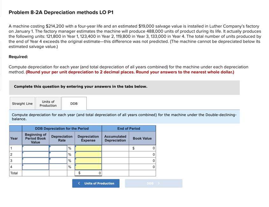Click the Total Depreciation Expense cell
269x207 pixels.
(88, 173)
